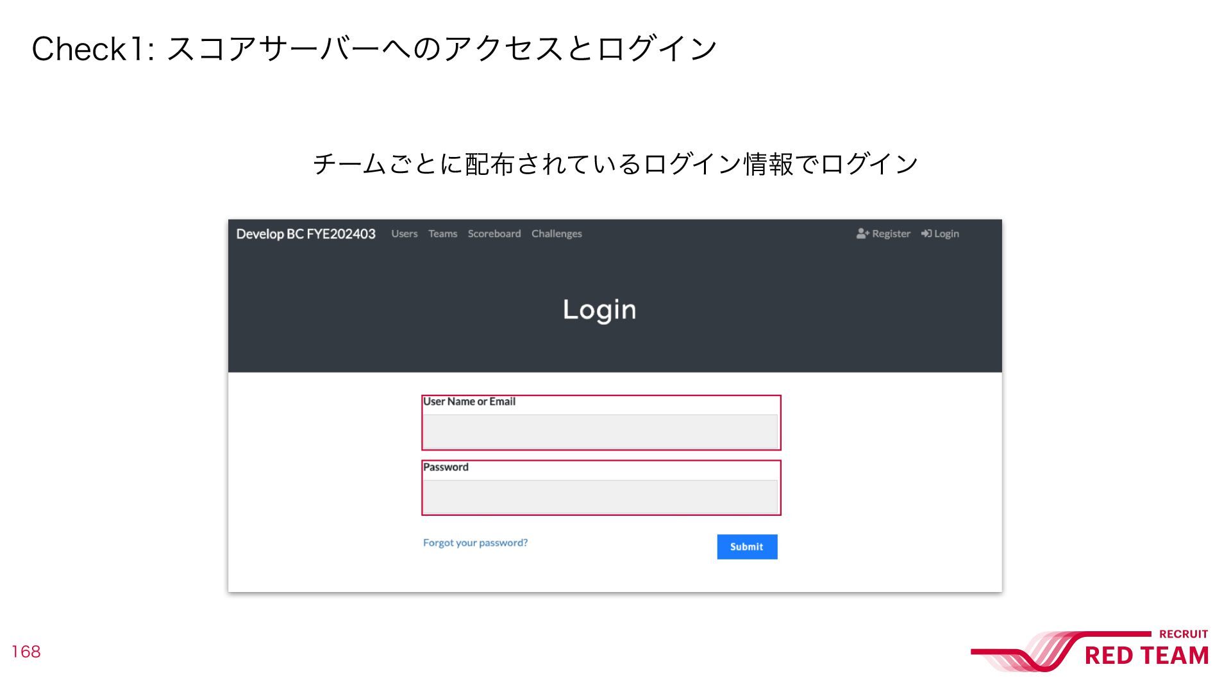The image size is (1231, 692).
Task: Click the Develop BC FYE202403 brand link
Action: pos(306,234)
